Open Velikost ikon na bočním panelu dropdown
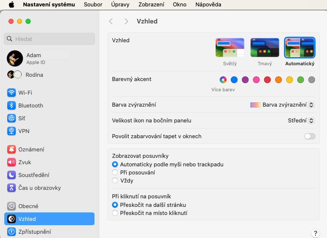 point(301,121)
